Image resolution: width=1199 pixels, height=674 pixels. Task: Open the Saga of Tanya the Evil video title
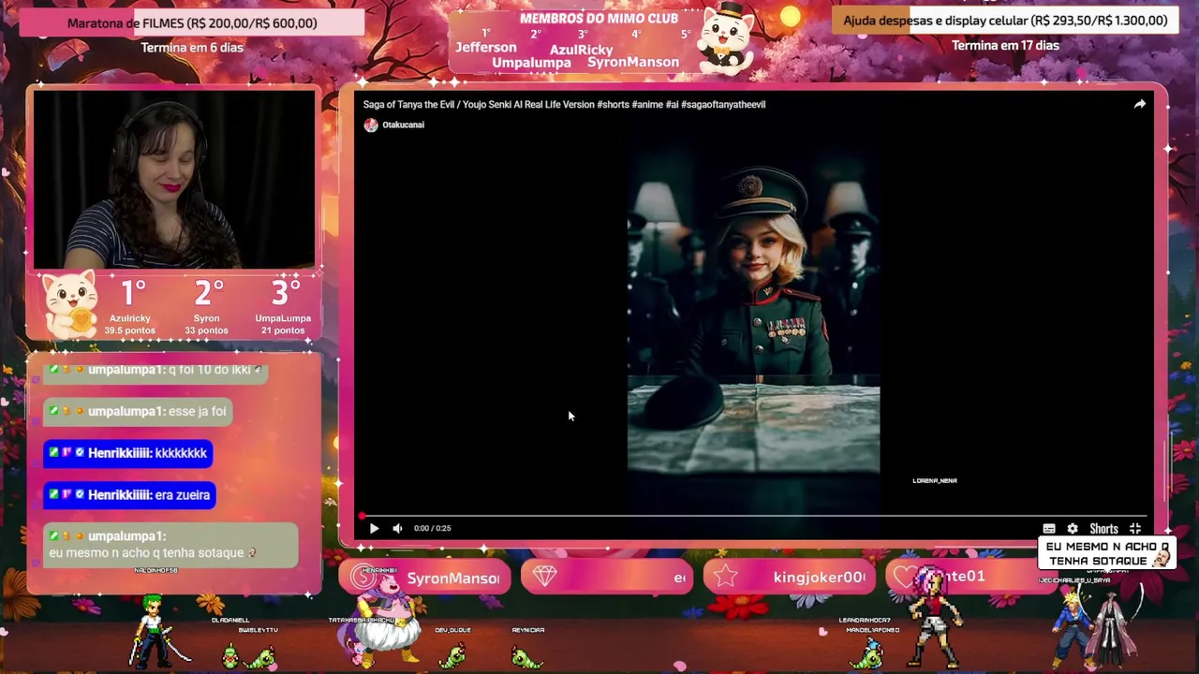[x=564, y=104]
